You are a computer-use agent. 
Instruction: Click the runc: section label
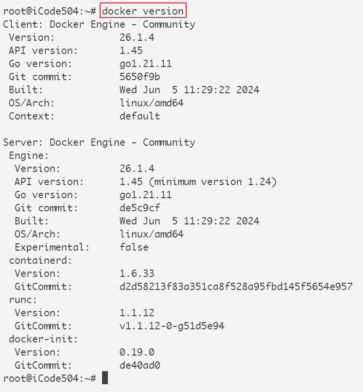coord(23,300)
